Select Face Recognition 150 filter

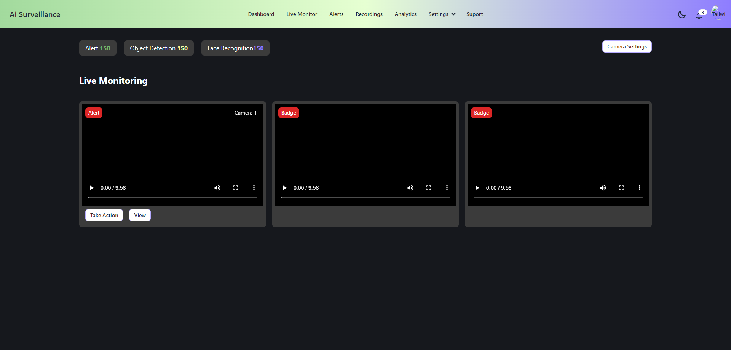point(235,48)
